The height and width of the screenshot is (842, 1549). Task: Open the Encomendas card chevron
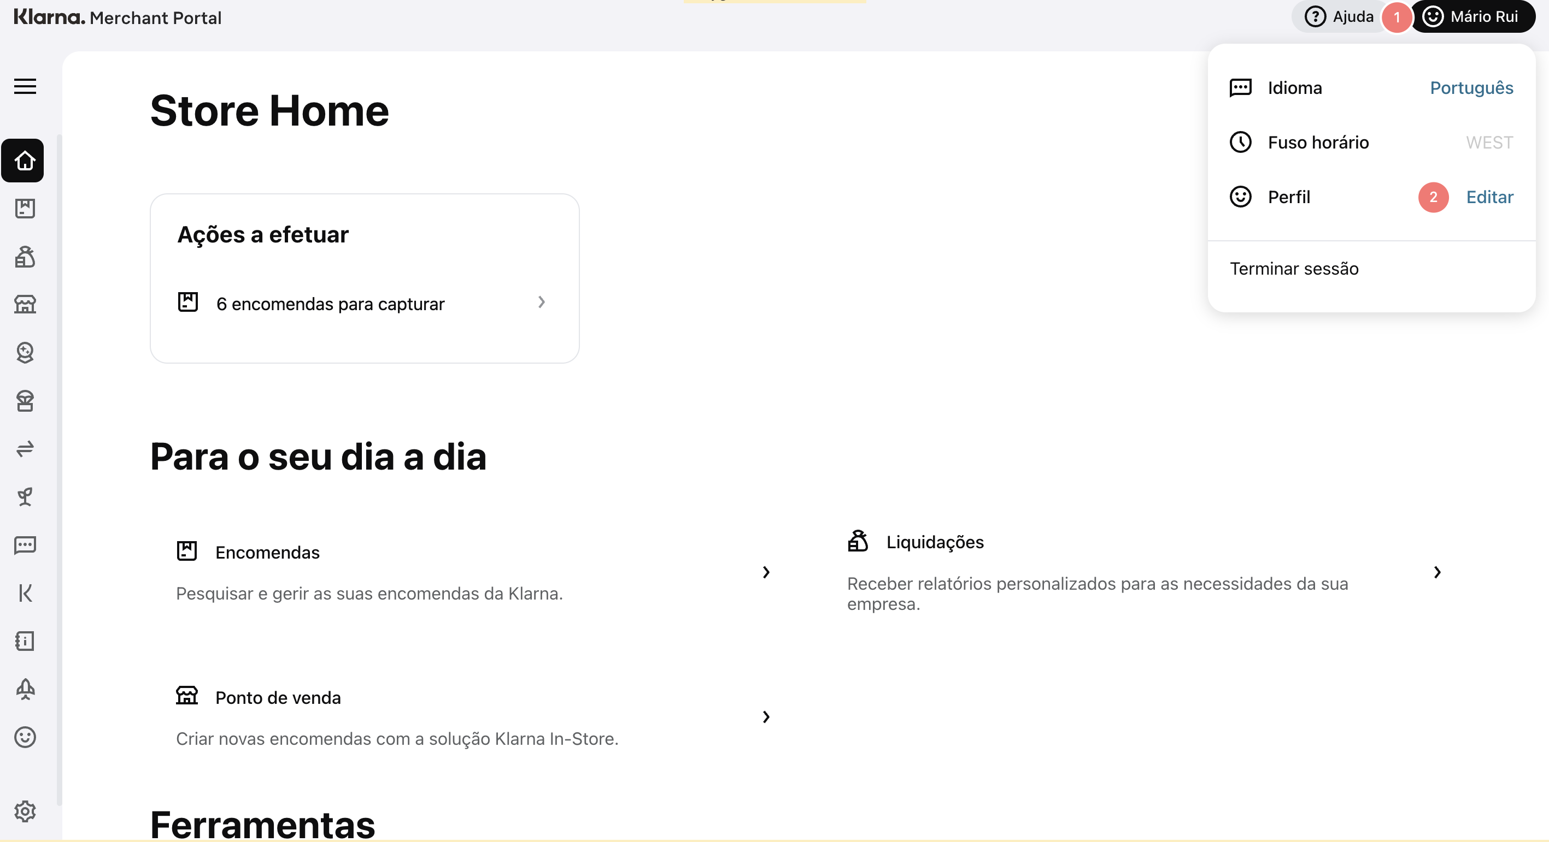click(765, 572)
